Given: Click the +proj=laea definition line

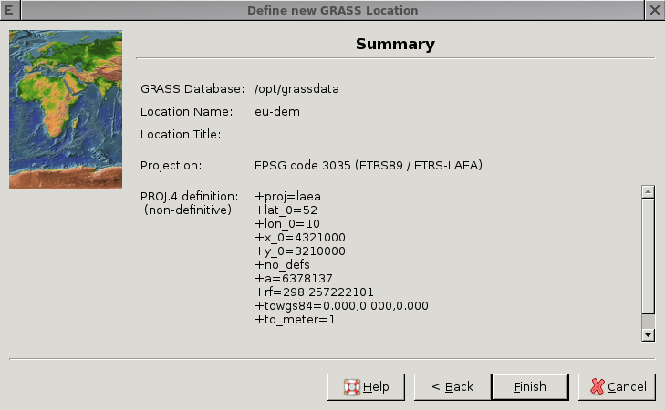Looking at the screenshot, I should [x=287, y=197].
